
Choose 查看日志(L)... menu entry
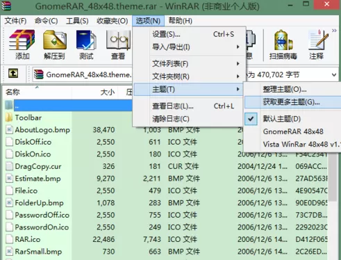pyautogui.click(x=188, y=106)
